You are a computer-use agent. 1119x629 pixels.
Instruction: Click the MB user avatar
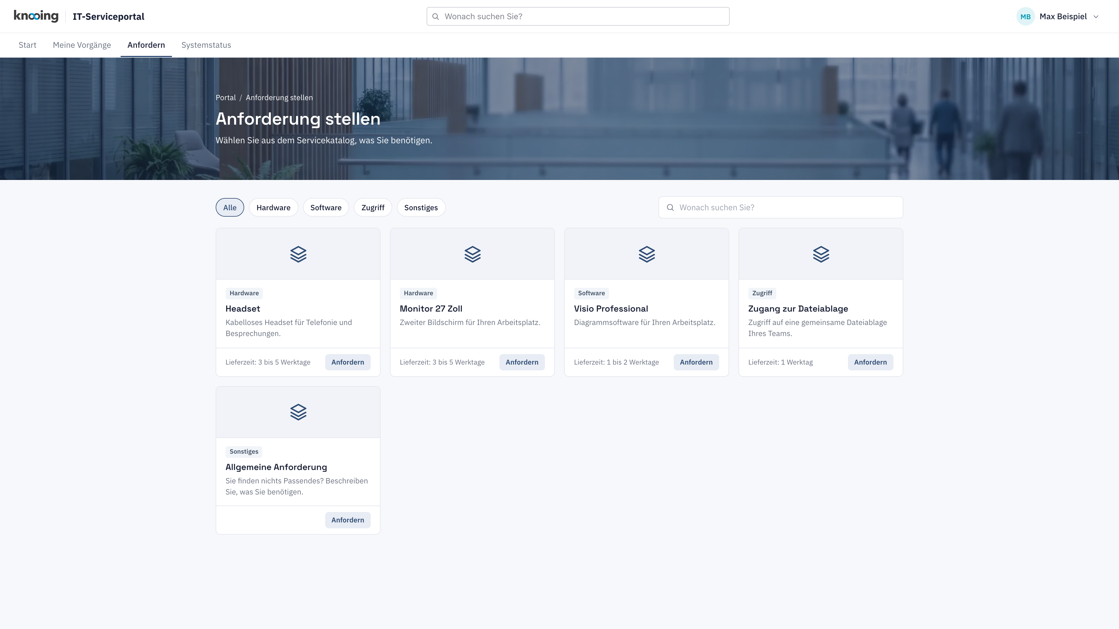point(1025,17)
